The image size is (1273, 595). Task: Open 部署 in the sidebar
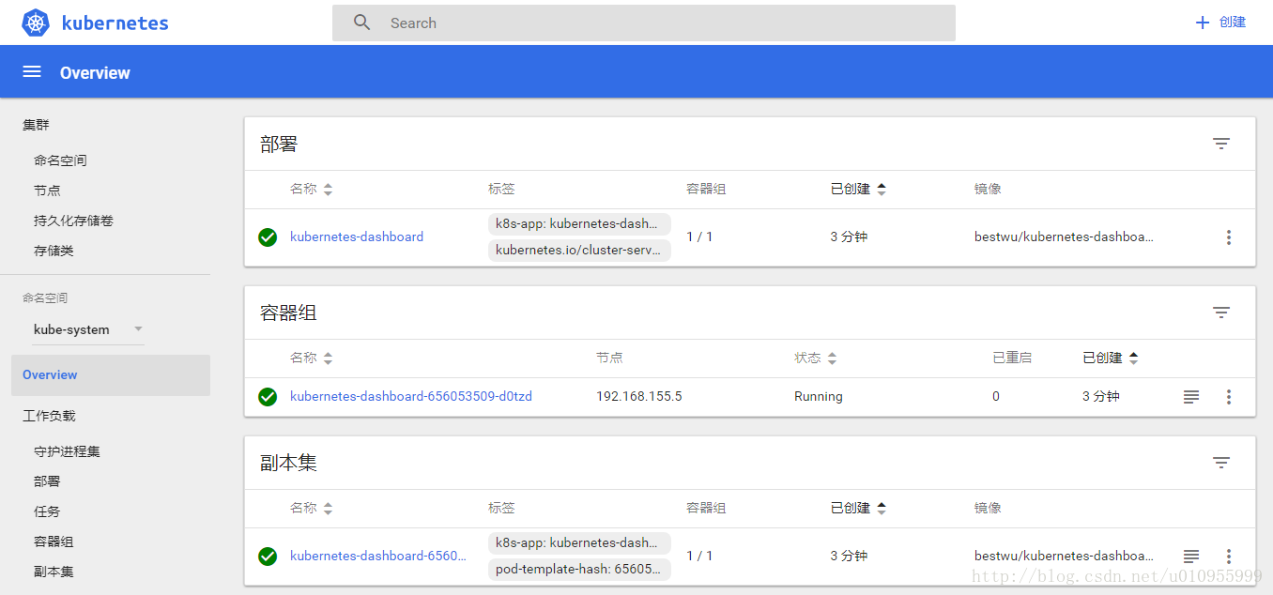point(47,481)
